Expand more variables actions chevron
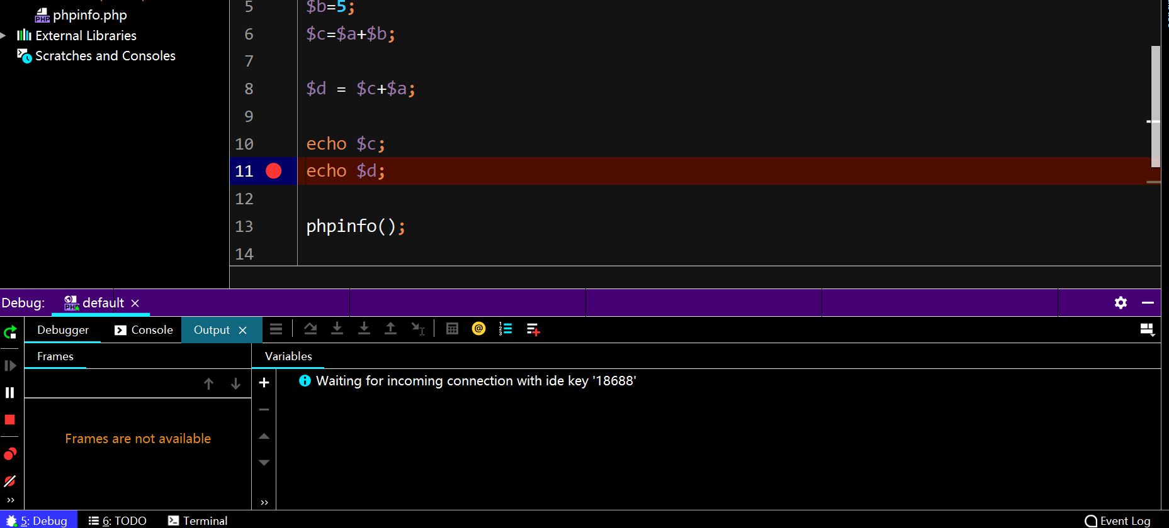Image resolution: width=1169 pixels, height=528 pixels. 264,502
